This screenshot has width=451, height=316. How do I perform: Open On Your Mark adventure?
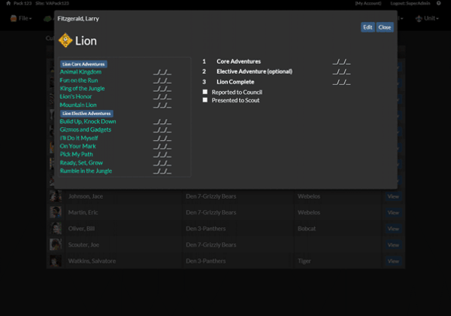point(77,146)
